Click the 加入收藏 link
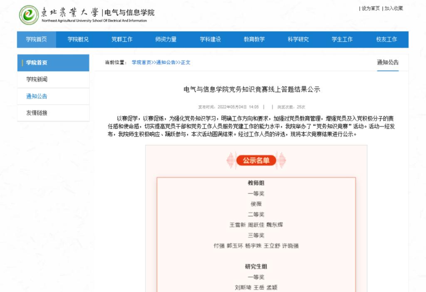This screenshot has width=426, height=292. (x=394, y=8)
